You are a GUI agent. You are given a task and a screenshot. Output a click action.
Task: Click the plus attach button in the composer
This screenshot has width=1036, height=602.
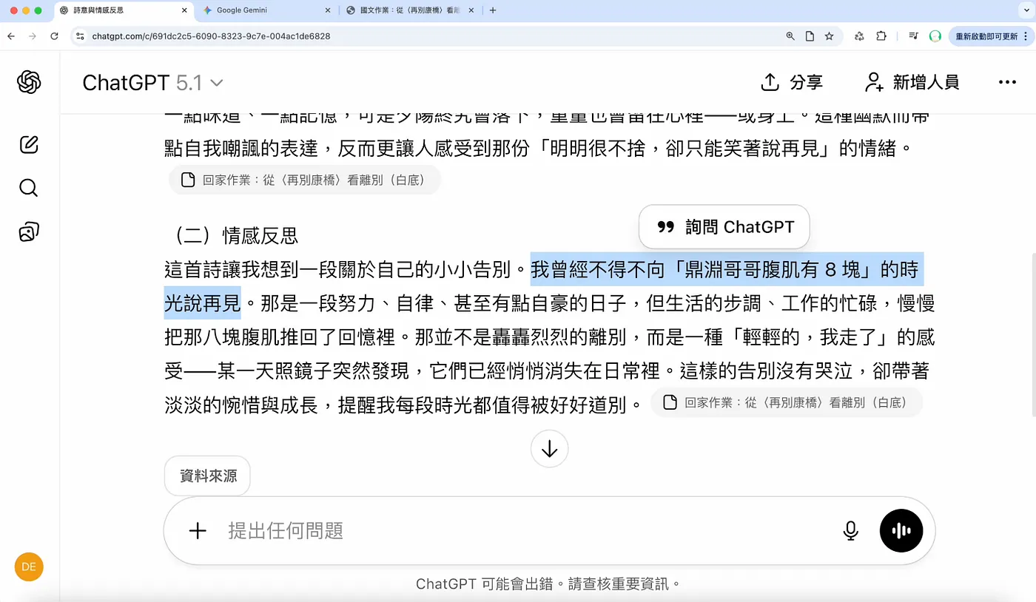(x=198, y=530)
